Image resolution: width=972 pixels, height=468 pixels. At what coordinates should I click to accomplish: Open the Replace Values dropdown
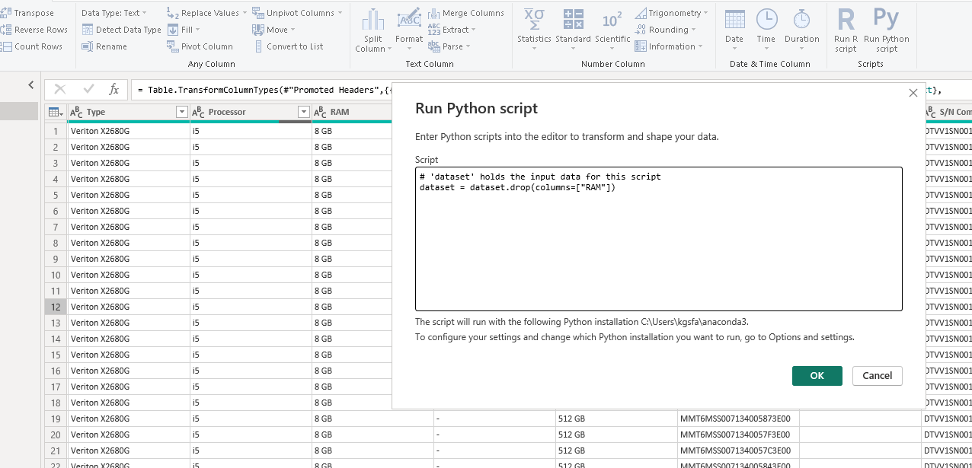[206, 13]
